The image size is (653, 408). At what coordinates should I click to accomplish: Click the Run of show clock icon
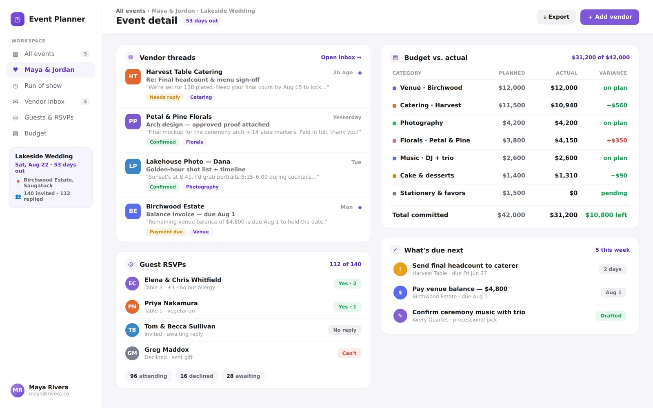click(16, 86)
